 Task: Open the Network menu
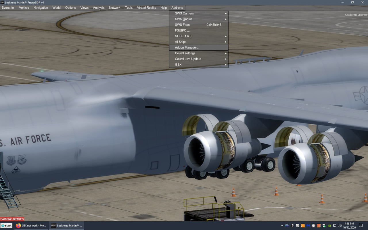(114, 8)
